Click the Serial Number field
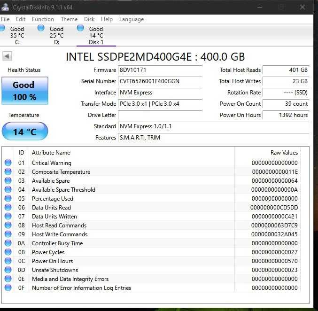The image size is (318, 311). pyautogui.click(x=160, y=81)
